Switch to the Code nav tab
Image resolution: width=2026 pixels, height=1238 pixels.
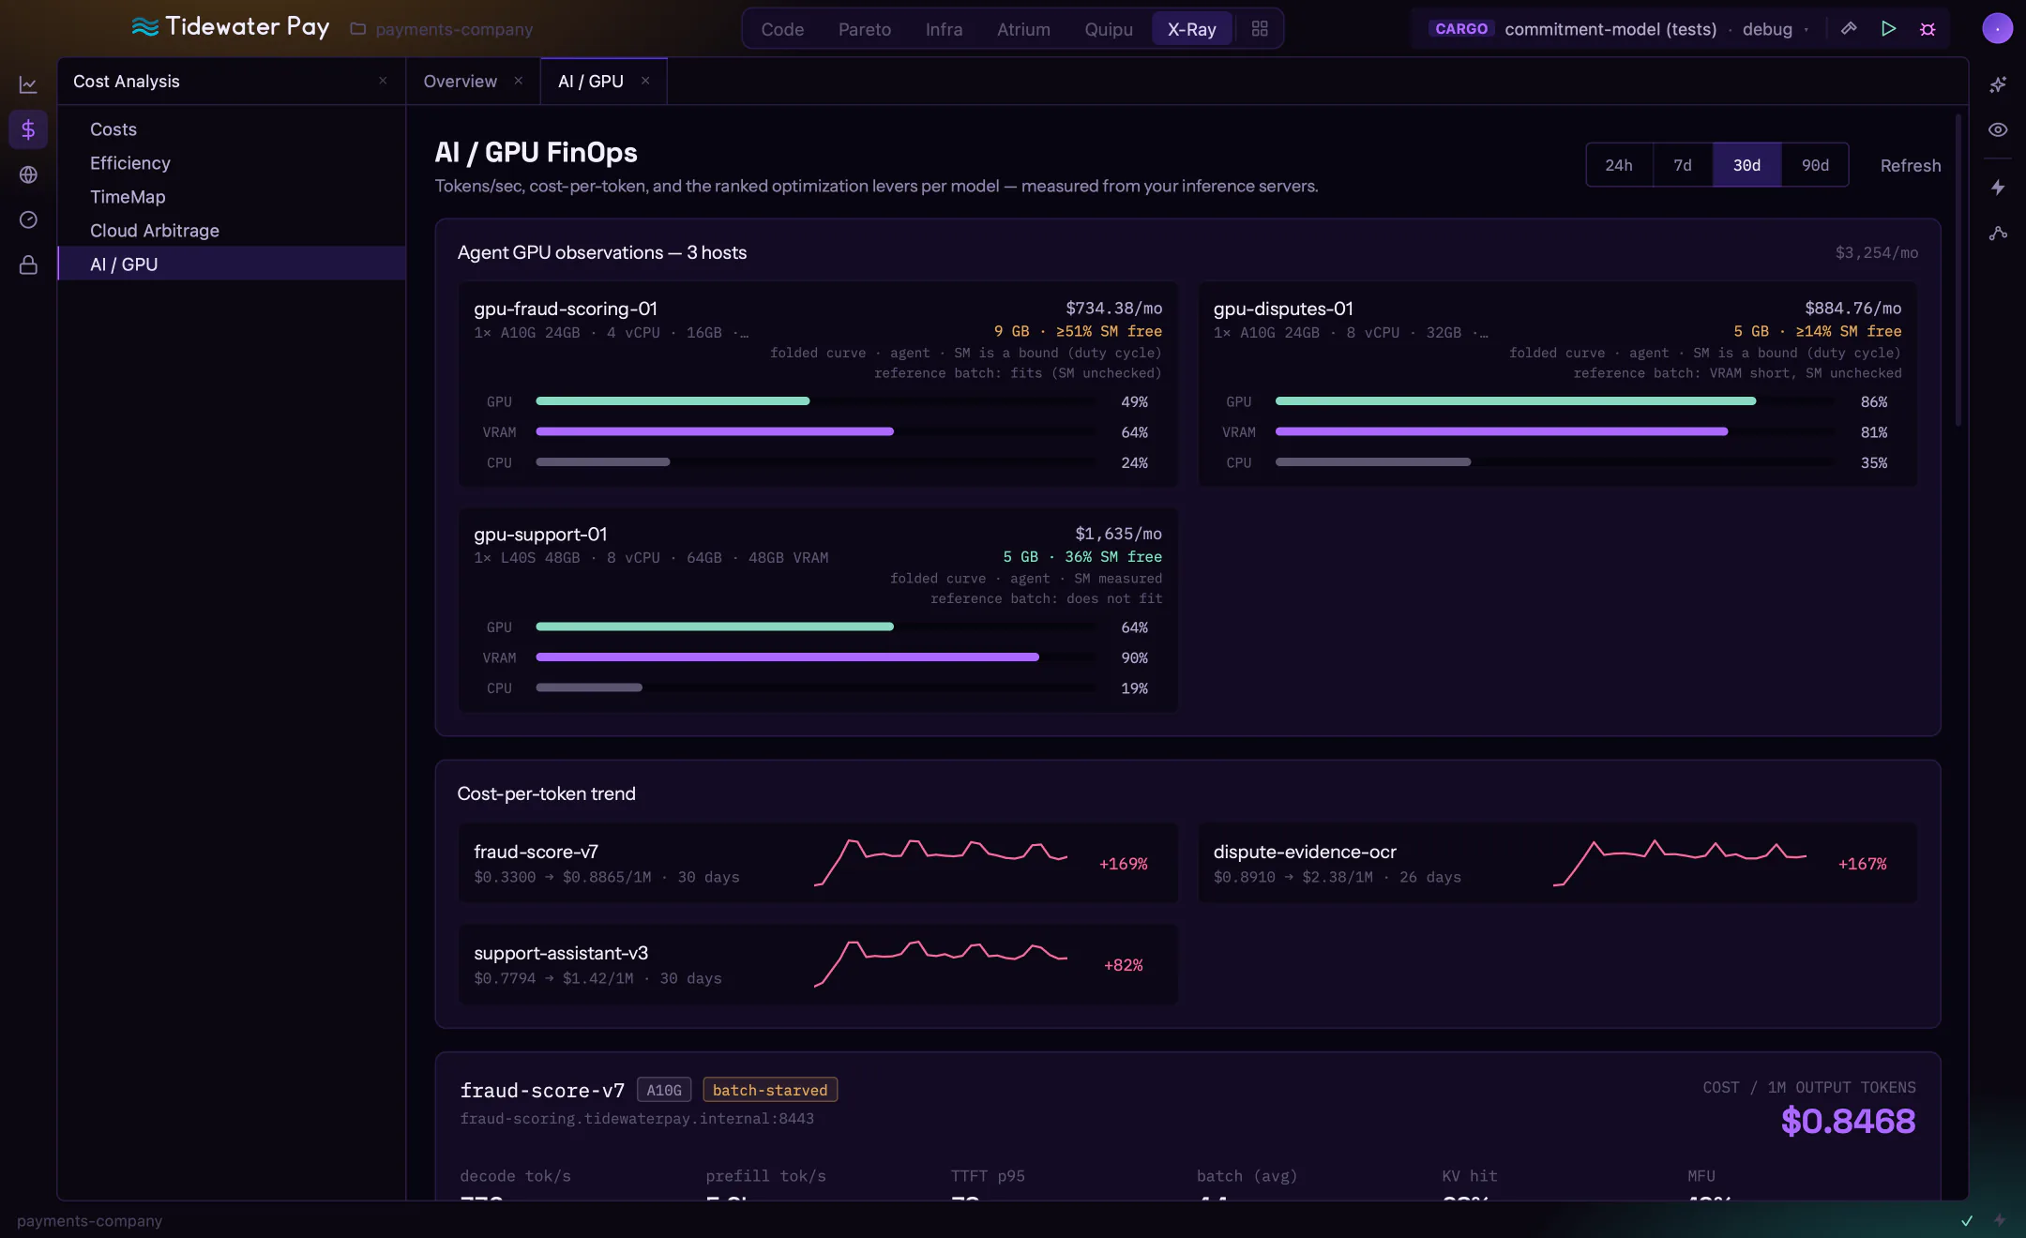pos(782,29)
